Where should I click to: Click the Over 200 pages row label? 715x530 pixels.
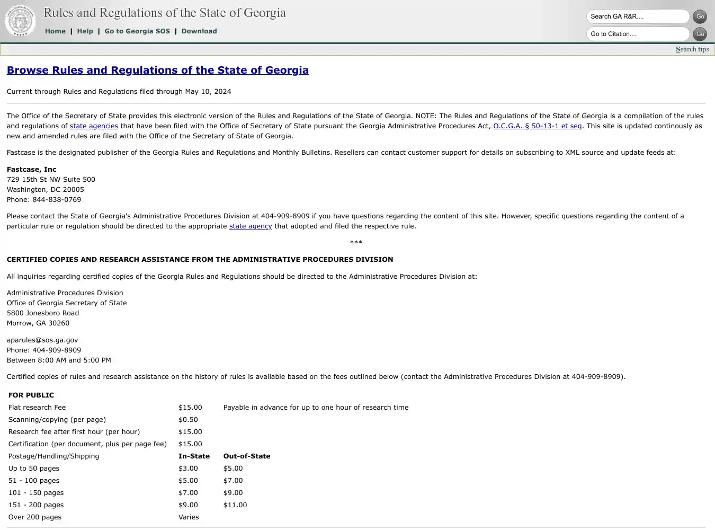point(35,517)
